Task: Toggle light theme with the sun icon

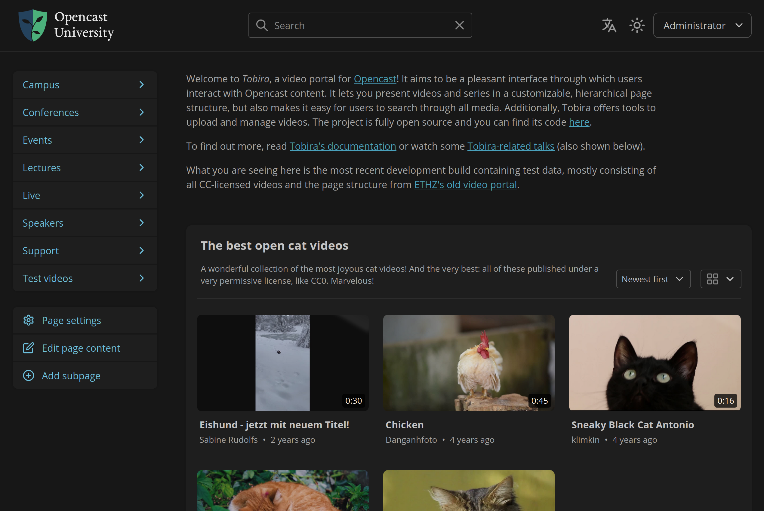Action: (x=636, y=26)
